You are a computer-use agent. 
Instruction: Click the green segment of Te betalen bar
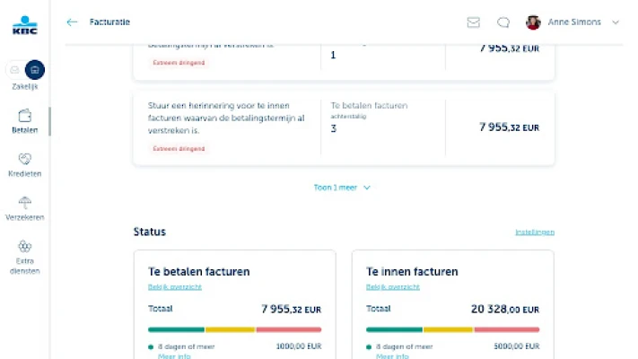tap(176, 329)
